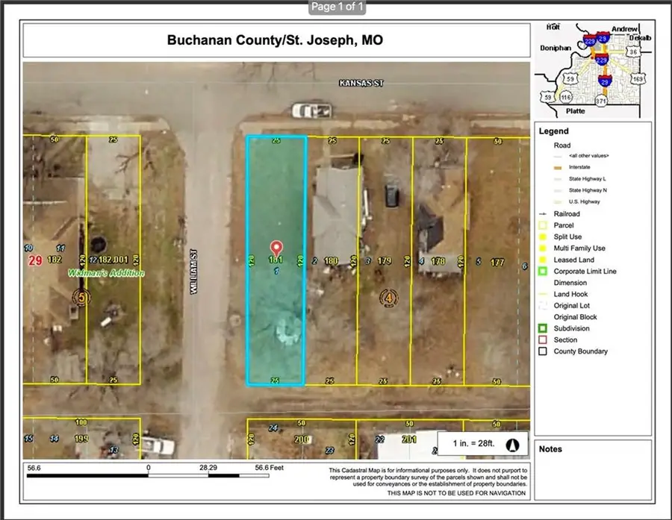Click the red location pin on parcel 181

click(276, 248)
